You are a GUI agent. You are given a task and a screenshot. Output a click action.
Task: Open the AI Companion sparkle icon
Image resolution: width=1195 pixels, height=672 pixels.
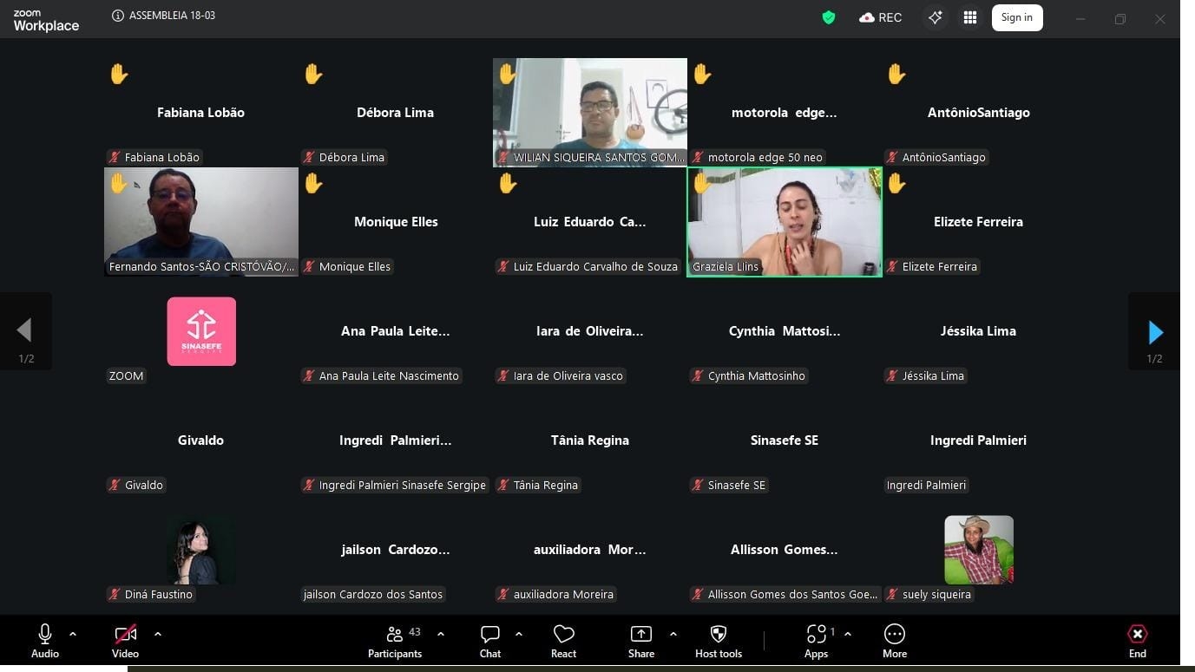click(935, 17)
